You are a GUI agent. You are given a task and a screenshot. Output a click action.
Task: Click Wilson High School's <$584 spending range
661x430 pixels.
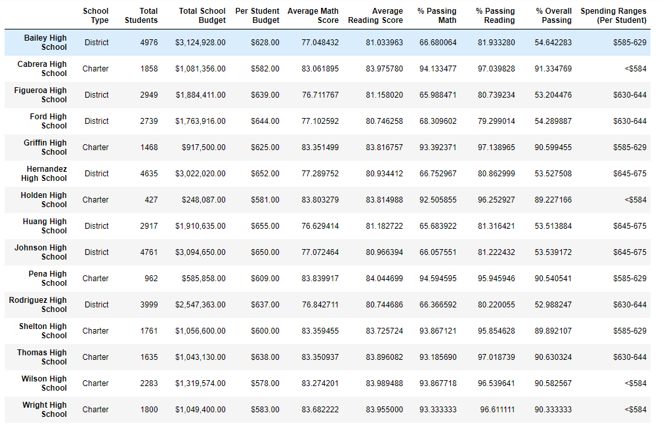point(635,383)
